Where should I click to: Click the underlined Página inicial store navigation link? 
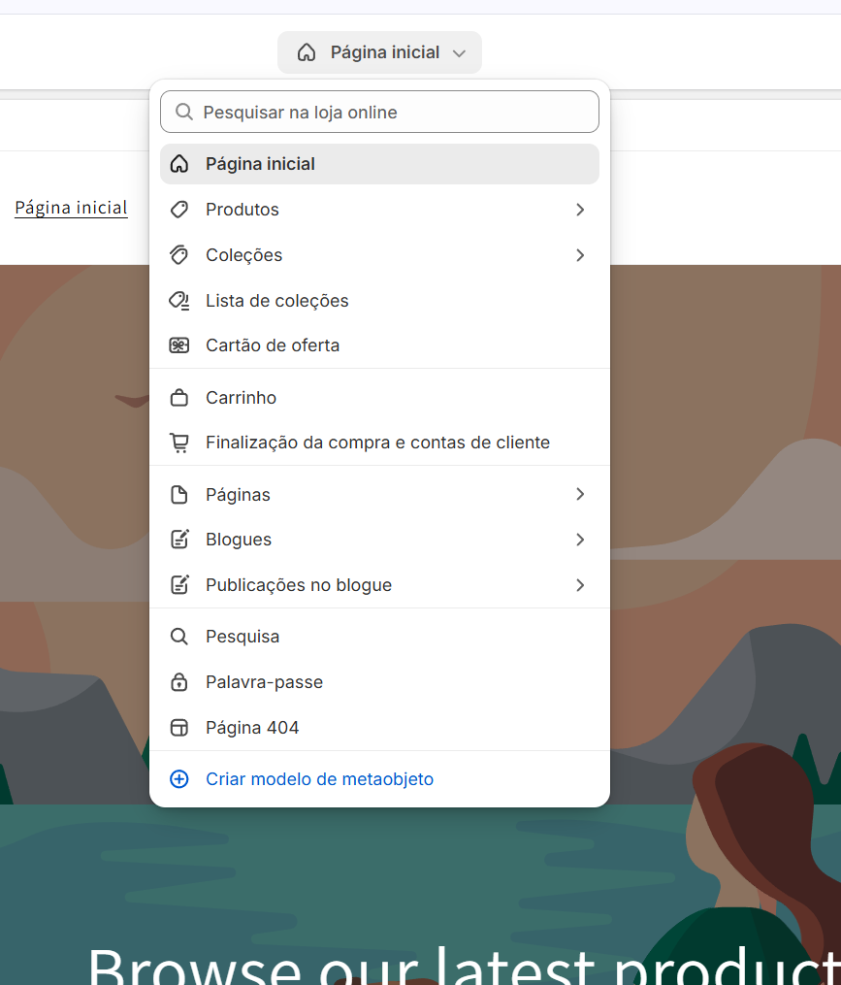tap(71, 208)
